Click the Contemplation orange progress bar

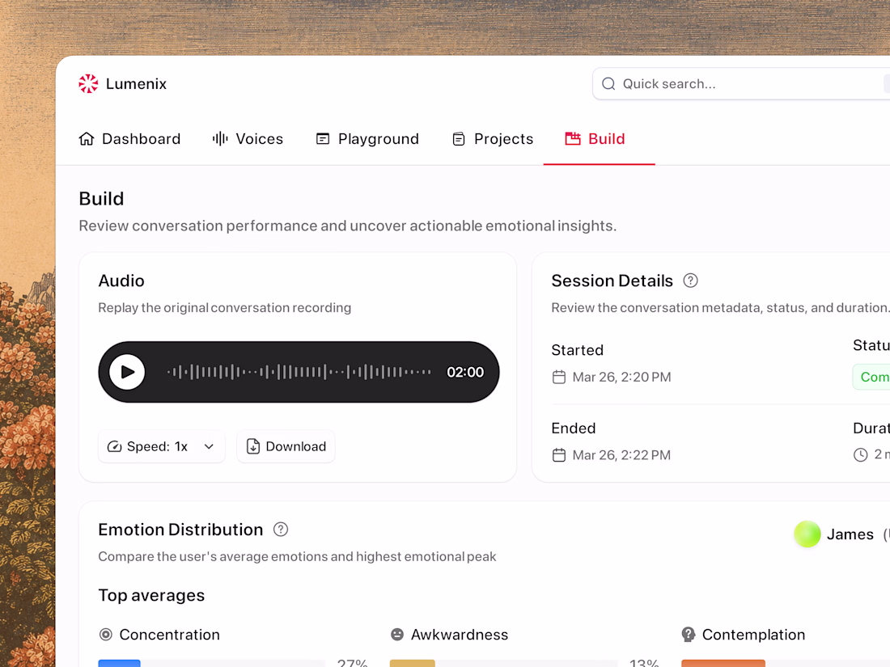723,663
